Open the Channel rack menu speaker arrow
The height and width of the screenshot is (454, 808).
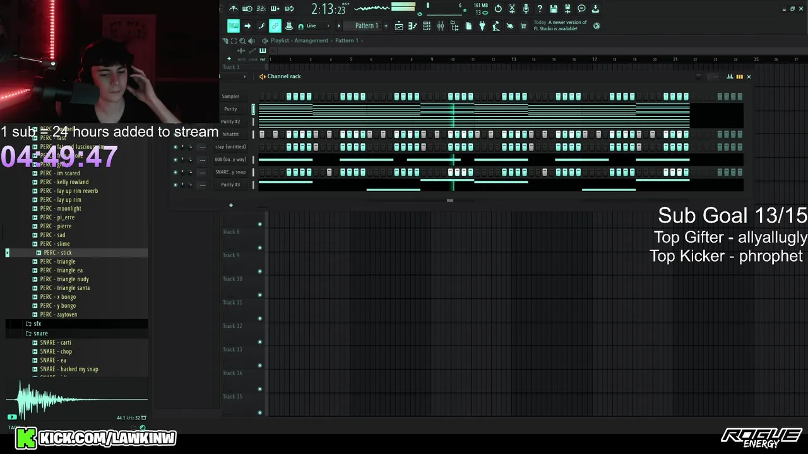click(262, 76)
